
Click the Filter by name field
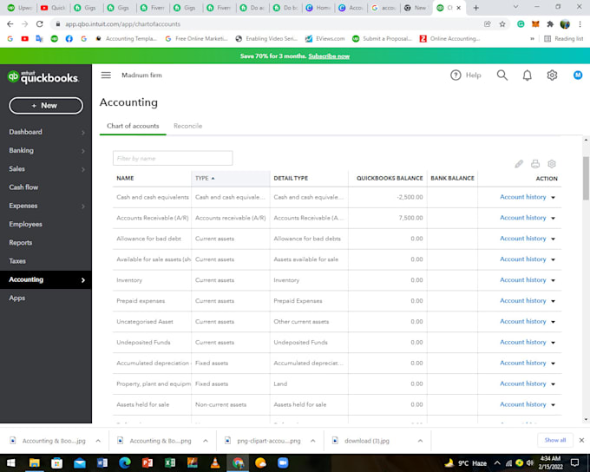click(173, 158)
